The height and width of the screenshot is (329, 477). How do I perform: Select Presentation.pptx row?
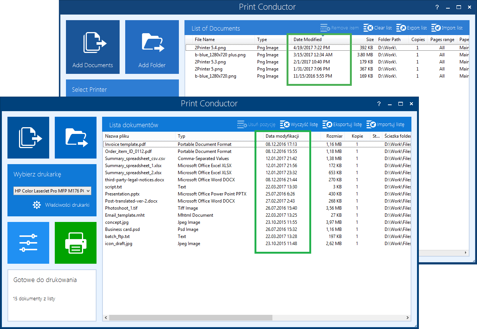click(257, 194)
